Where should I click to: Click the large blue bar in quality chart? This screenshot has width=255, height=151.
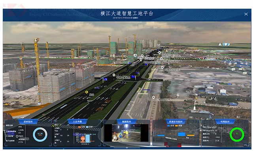[181, 134]
